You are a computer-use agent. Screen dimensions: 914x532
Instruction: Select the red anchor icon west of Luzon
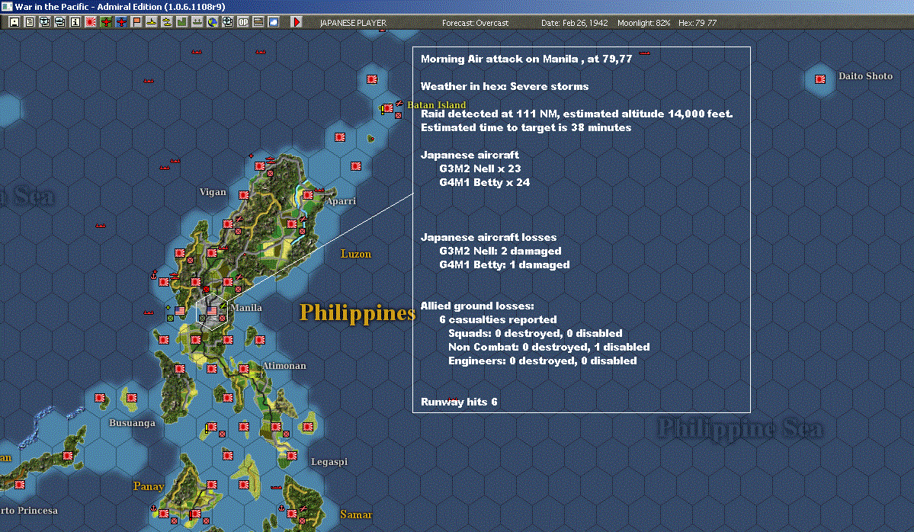pos(154,274)
